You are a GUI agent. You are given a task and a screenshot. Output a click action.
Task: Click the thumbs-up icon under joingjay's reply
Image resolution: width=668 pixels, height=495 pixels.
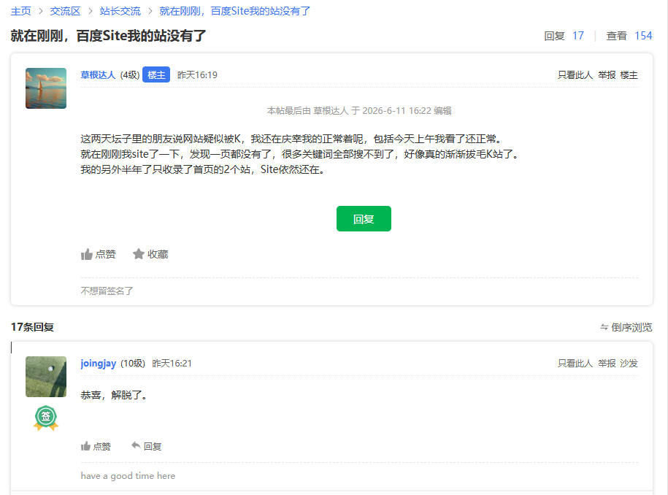[x=85, y=446]
